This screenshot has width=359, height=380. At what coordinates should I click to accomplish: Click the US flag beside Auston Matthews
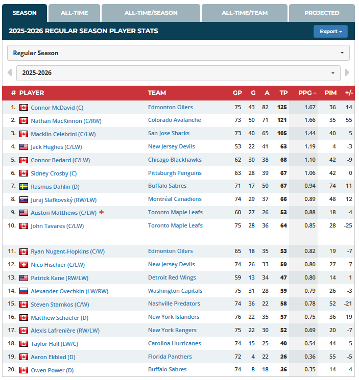(23, 213)
